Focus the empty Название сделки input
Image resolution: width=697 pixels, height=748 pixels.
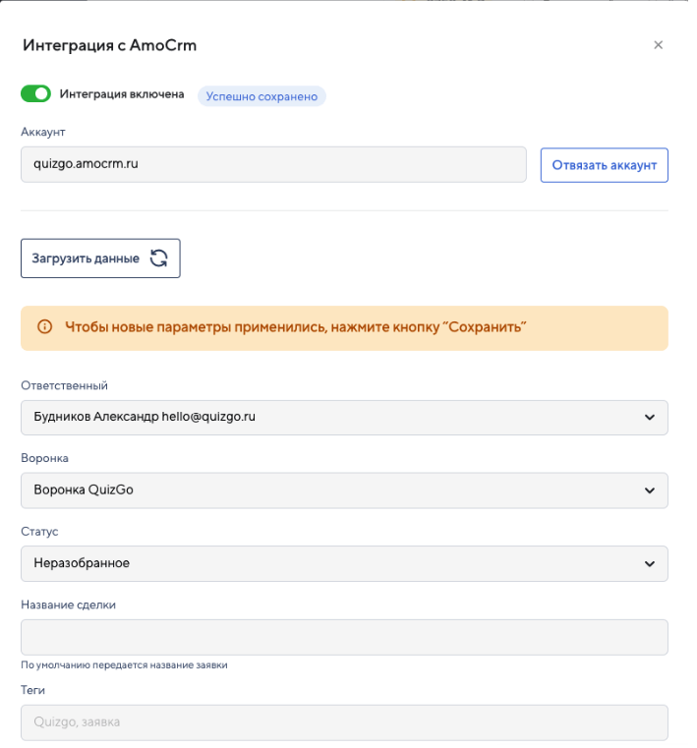coord(344,637)
